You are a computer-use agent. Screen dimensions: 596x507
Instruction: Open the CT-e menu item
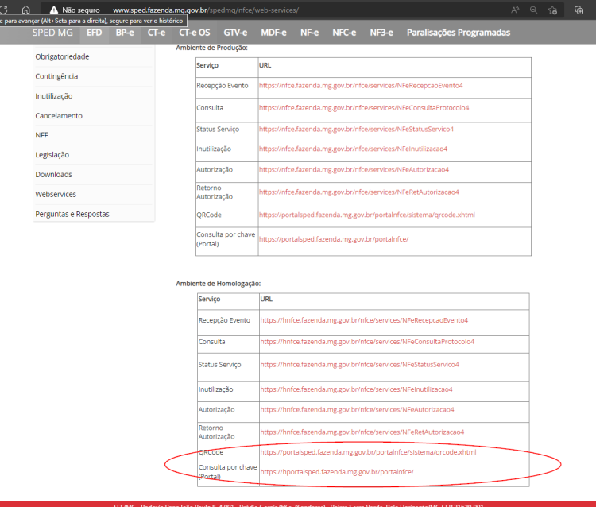(x=157, y=33)
